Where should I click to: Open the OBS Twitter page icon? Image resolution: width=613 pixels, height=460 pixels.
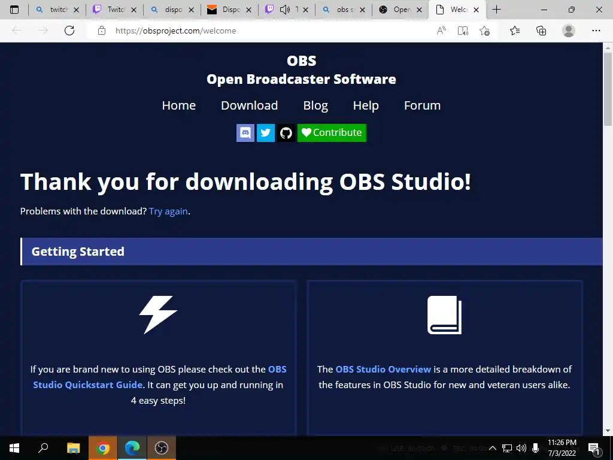coord(265,132)
